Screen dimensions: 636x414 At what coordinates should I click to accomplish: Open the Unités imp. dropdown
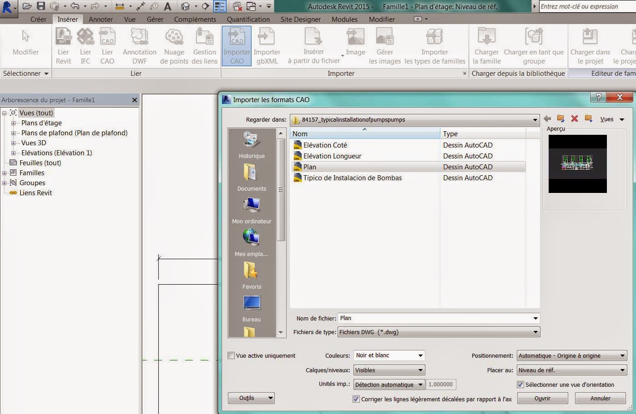click(x=389, y=384)
